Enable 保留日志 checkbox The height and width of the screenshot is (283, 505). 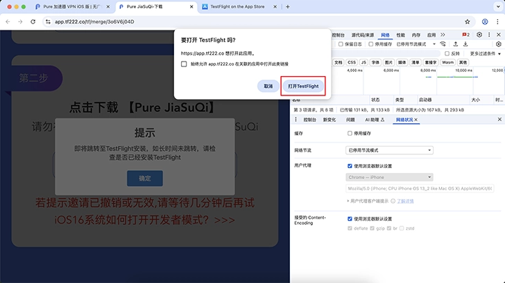click(339, 44)
